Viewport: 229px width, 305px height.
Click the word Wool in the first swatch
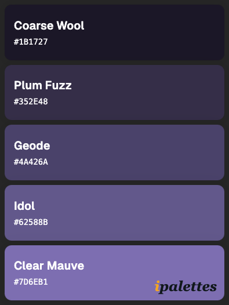pos(70,26)
